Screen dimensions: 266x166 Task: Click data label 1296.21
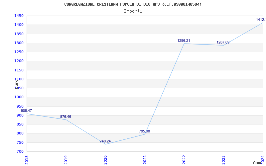(x=184, y=41)
